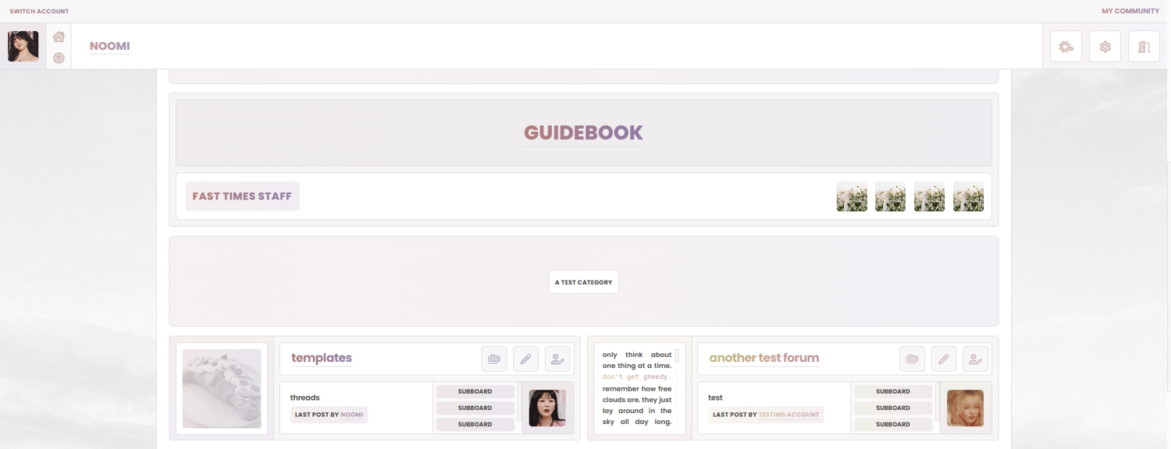Open the templates forum folder icon

coord(494,359)
